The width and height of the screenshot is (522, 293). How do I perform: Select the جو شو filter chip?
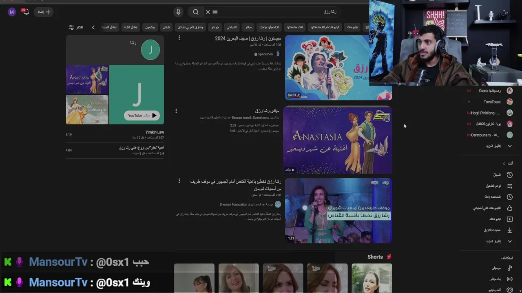click(215, 27)
